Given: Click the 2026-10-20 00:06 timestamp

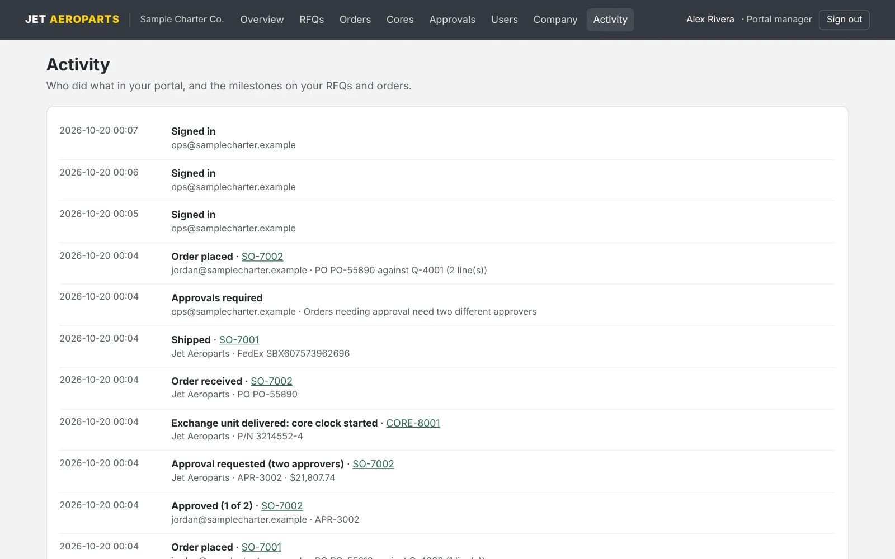Looking at the screenshot, I should click(x=99, y=173).
